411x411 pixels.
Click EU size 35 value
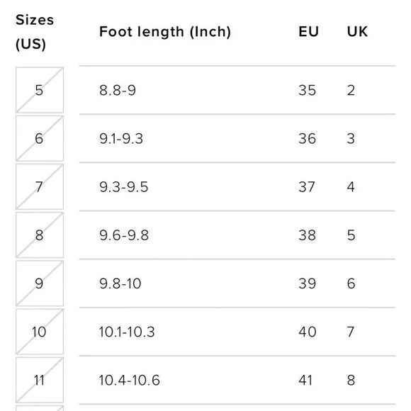308,90
